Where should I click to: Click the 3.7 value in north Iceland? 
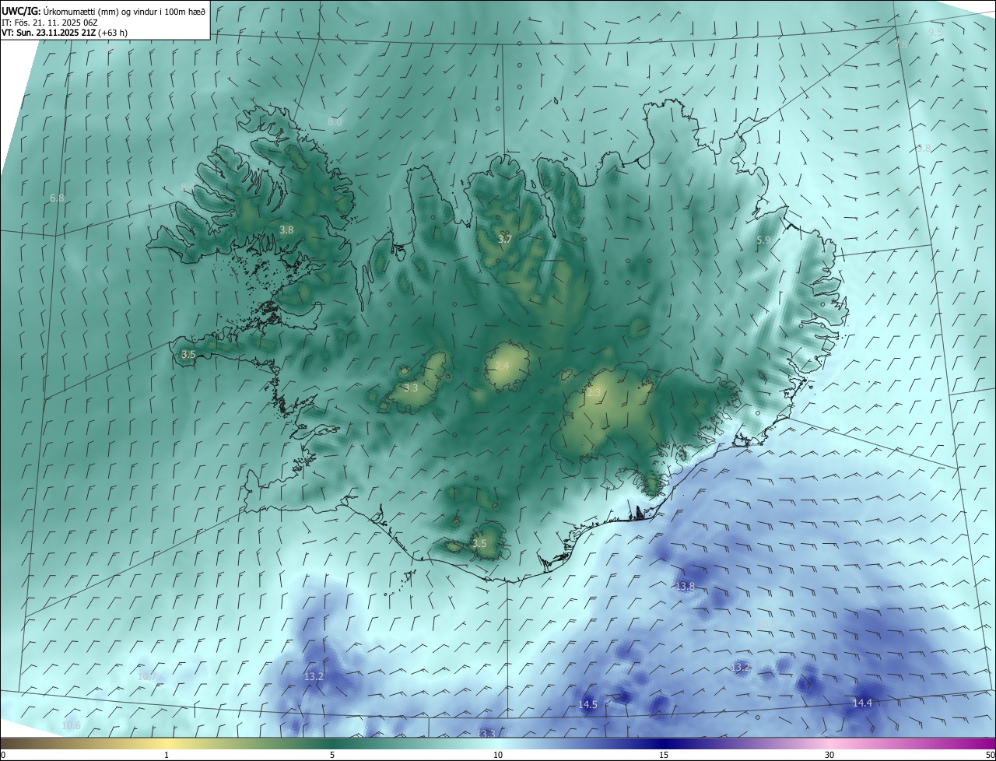click(504, 239)
